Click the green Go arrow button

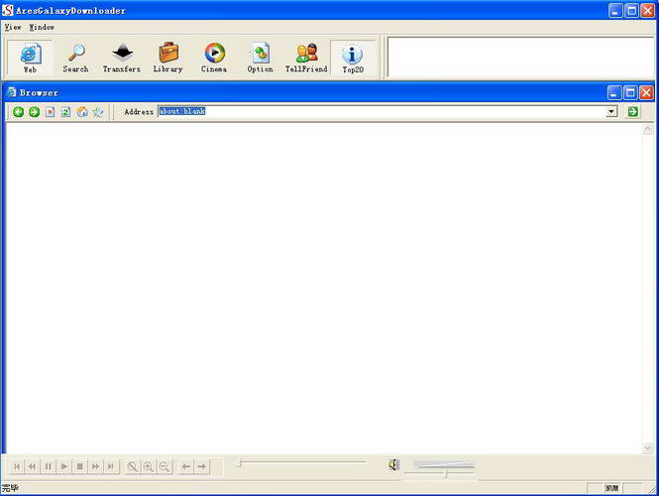click(633, 111)
